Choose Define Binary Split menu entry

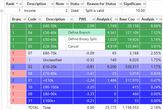click(x=82, y=39)
